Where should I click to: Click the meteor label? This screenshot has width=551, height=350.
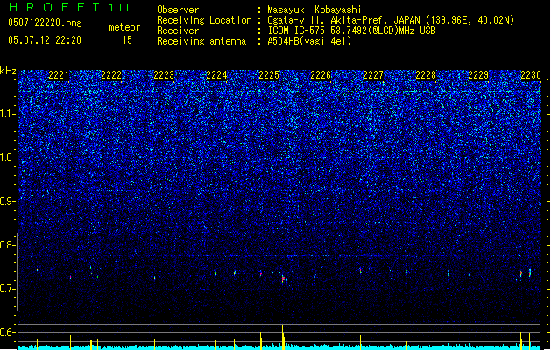[124, 27]
